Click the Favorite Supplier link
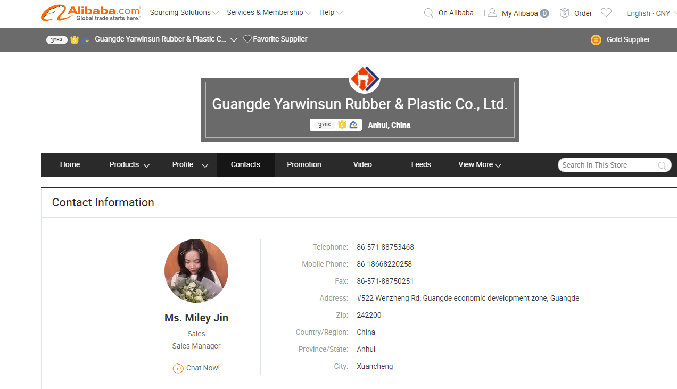677x389 pixels. (280, 39)
